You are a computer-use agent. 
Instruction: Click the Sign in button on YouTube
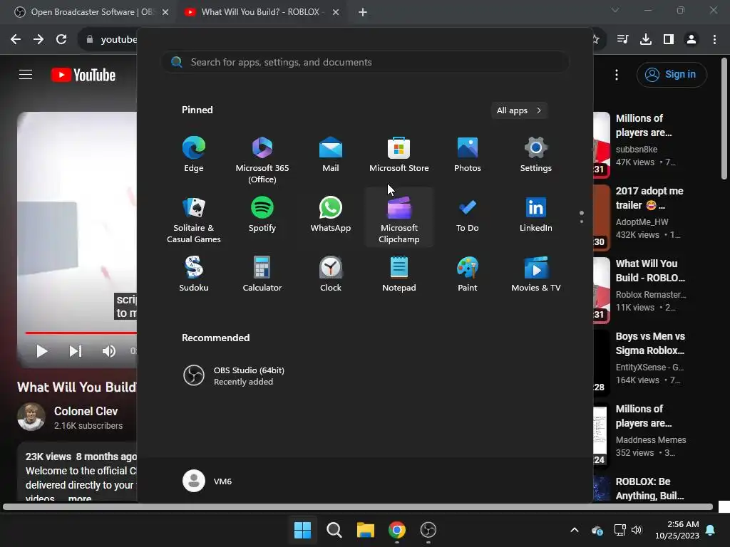672,74
